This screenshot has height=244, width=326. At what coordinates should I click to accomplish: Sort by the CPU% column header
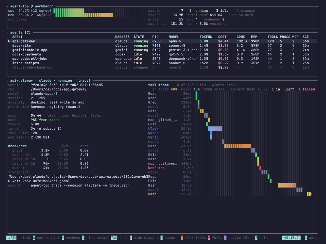(241, 37)
